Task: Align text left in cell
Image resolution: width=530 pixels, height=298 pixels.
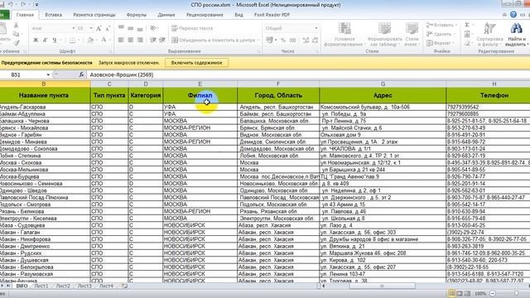Action: coord(121,41)
